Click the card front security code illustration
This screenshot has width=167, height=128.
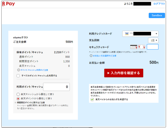pyautogui.click(x=142, y=47)
